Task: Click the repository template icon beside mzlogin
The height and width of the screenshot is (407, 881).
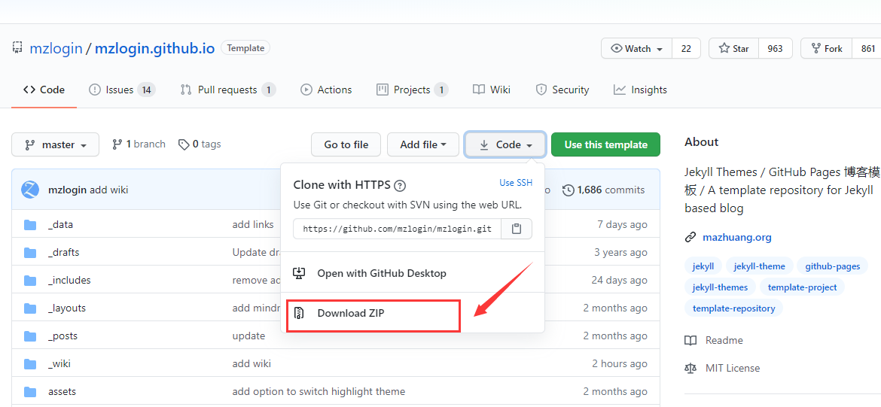Action: point(18,47)
